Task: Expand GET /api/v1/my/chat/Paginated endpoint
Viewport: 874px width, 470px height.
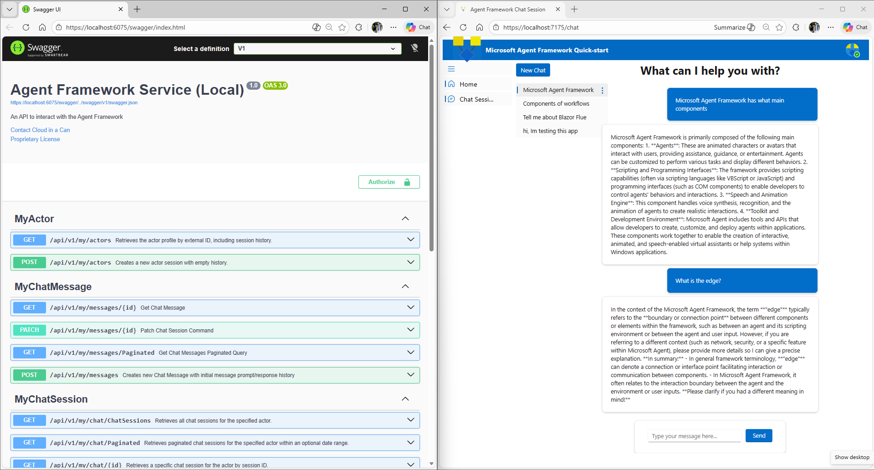Action: click(x=215, y=443)
